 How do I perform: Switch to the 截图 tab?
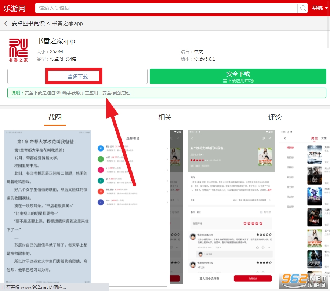pyautogui.click(x=55, y=117)
